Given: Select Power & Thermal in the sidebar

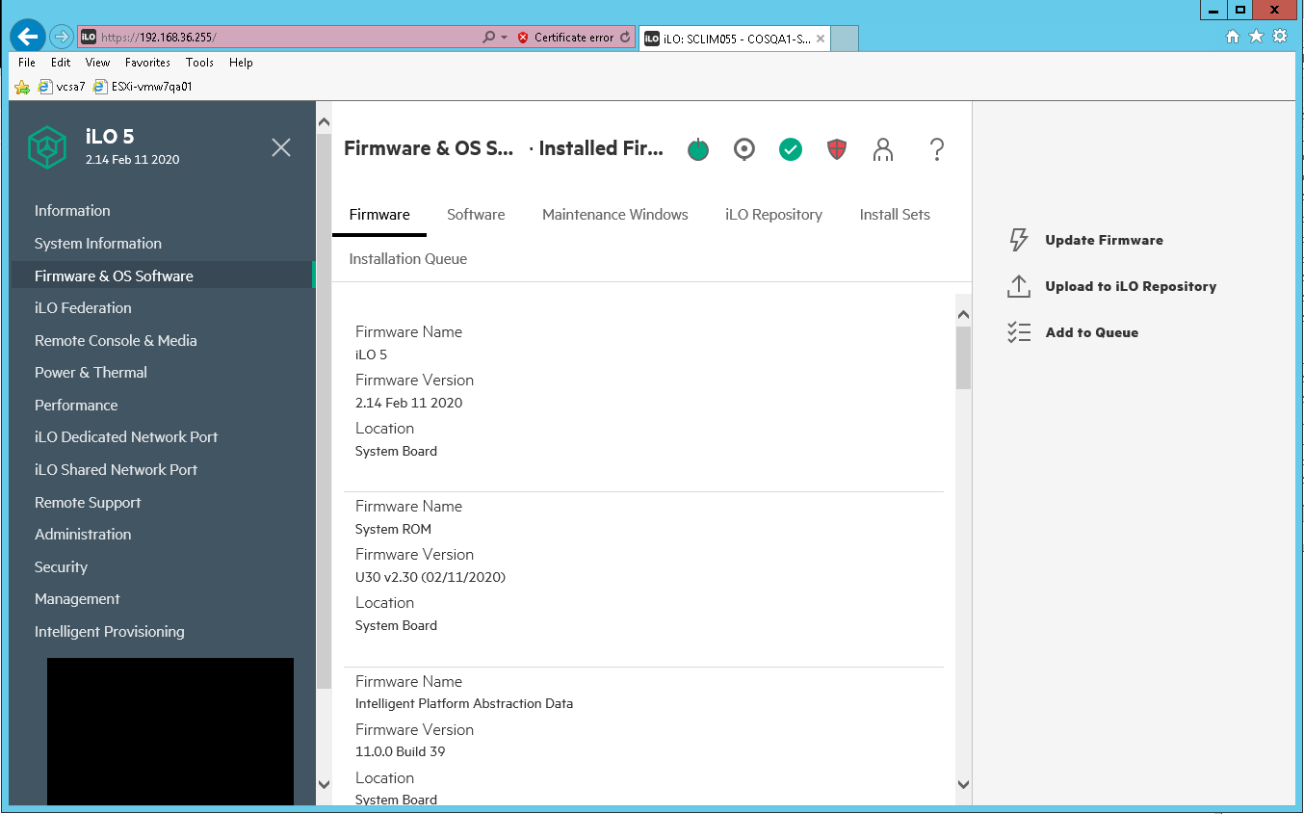Looking at the screenshot, I should (x=91, y=372).
